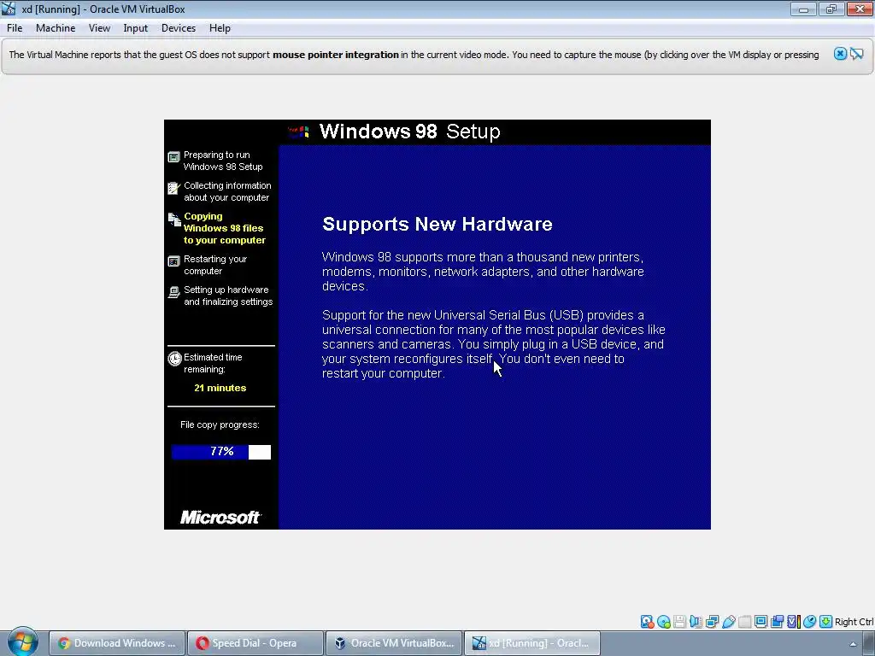Click the floppy disk status icon
The image size is (875, 656).
tap(679, 622)
